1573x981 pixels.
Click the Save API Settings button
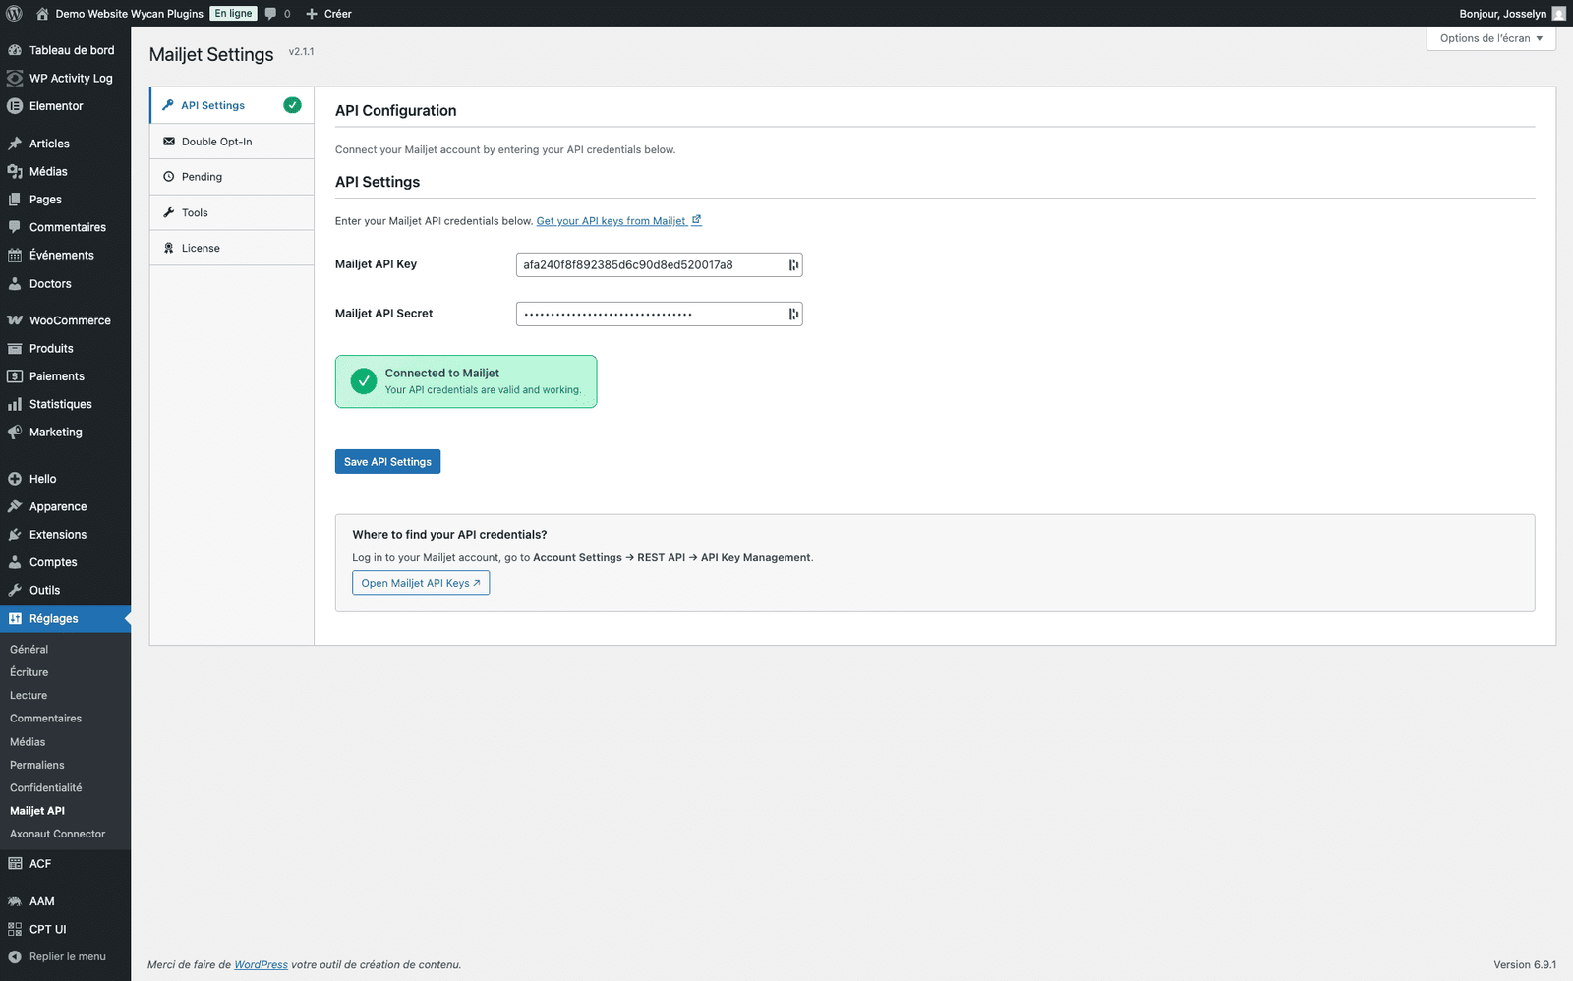click(387, 461)
